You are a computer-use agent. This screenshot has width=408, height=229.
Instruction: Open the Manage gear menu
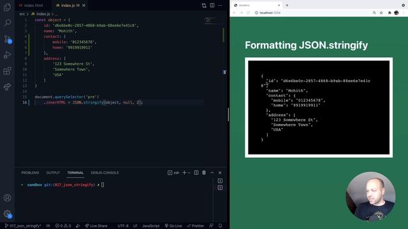[7, 214]
